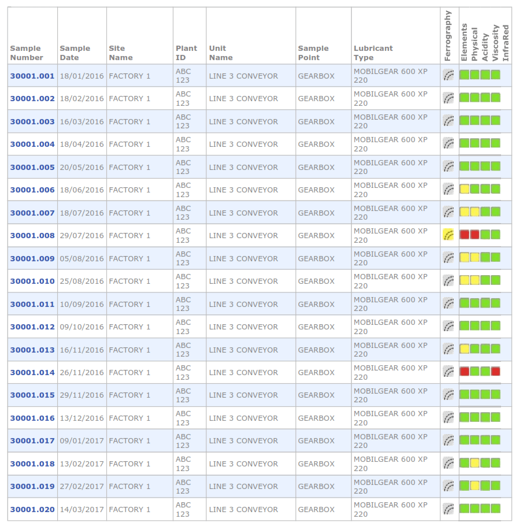
Task: Open ferrography icon for sample 30001.014
Action: [448, 372]
